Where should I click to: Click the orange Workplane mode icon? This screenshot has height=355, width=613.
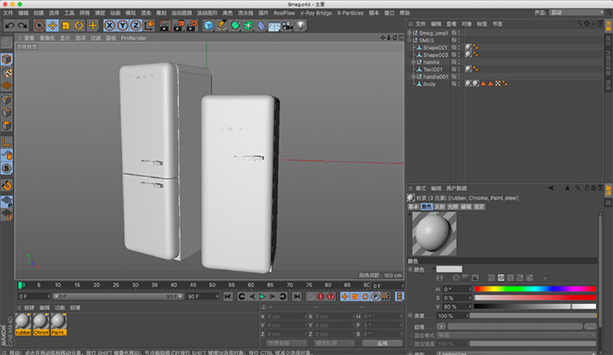pos(7,86)
